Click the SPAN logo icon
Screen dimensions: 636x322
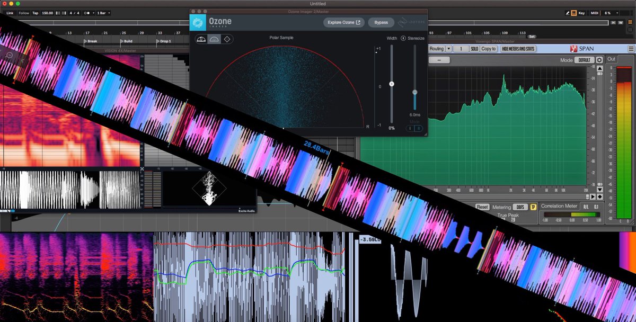(x=573, y=49)
